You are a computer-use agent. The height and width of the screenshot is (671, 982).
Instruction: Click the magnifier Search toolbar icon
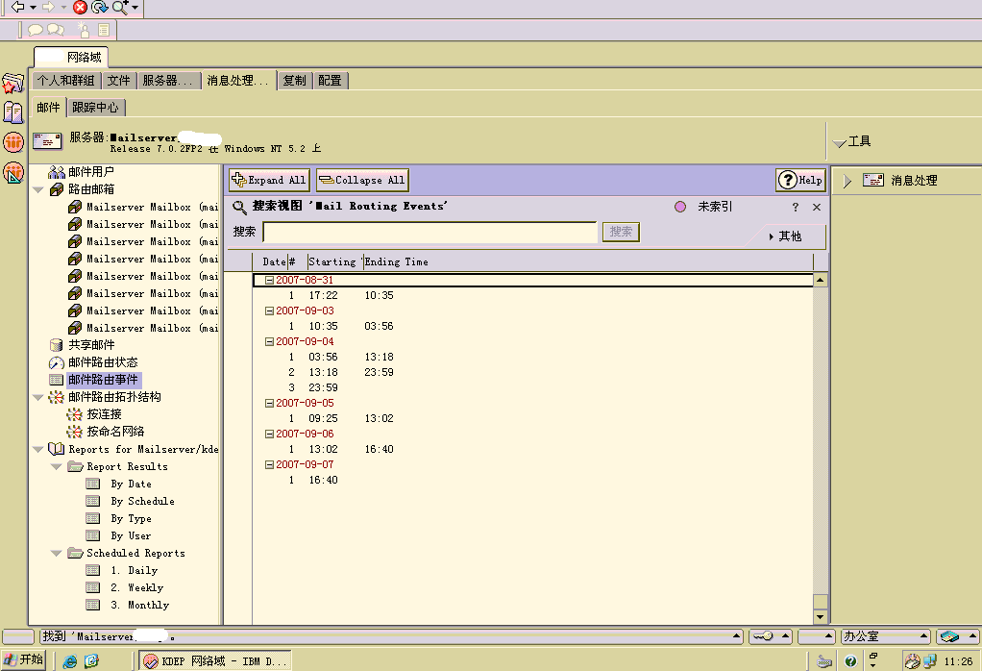coord(120,8)
